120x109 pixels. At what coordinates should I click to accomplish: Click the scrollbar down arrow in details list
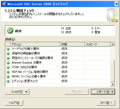[112, 84]
